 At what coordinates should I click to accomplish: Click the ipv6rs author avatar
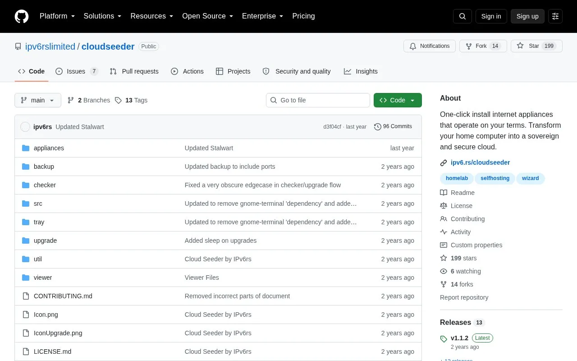click(25, 127)
